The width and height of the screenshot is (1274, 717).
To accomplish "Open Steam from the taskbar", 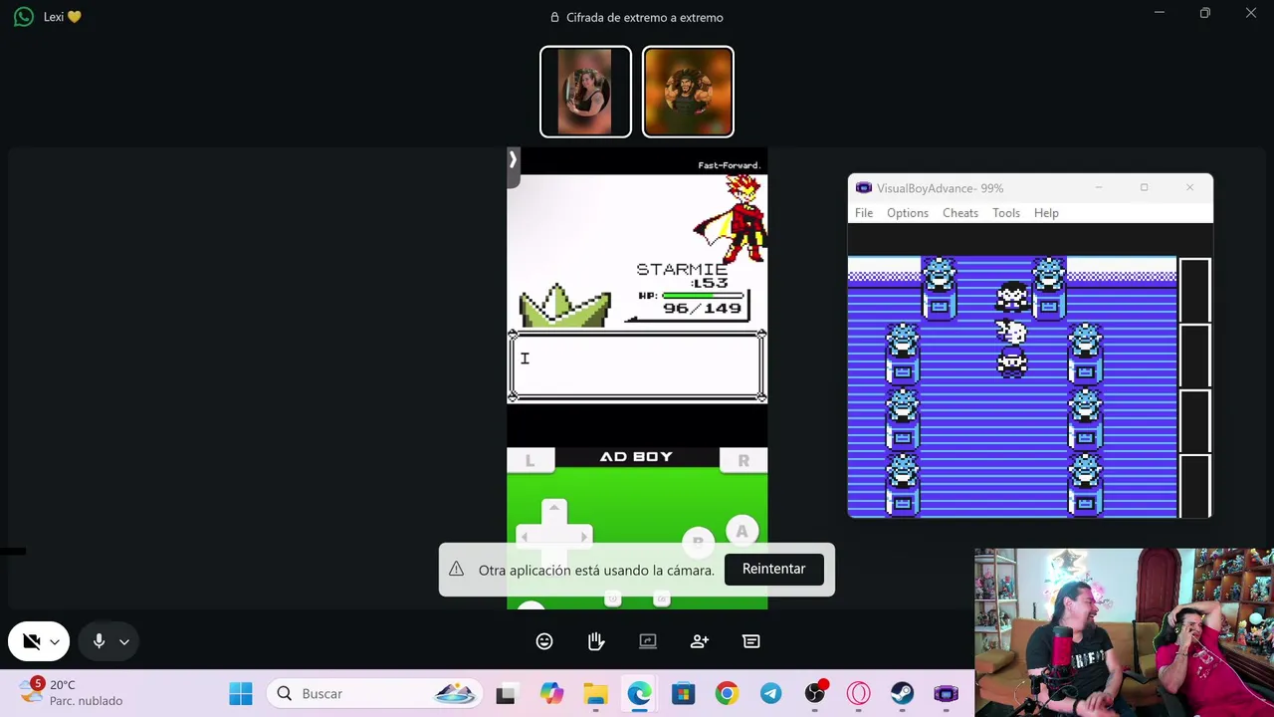I will (x=902, y=693).
